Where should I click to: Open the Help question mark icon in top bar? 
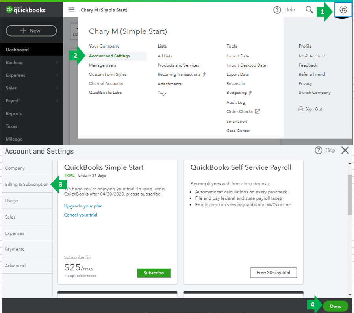[277, 10]
